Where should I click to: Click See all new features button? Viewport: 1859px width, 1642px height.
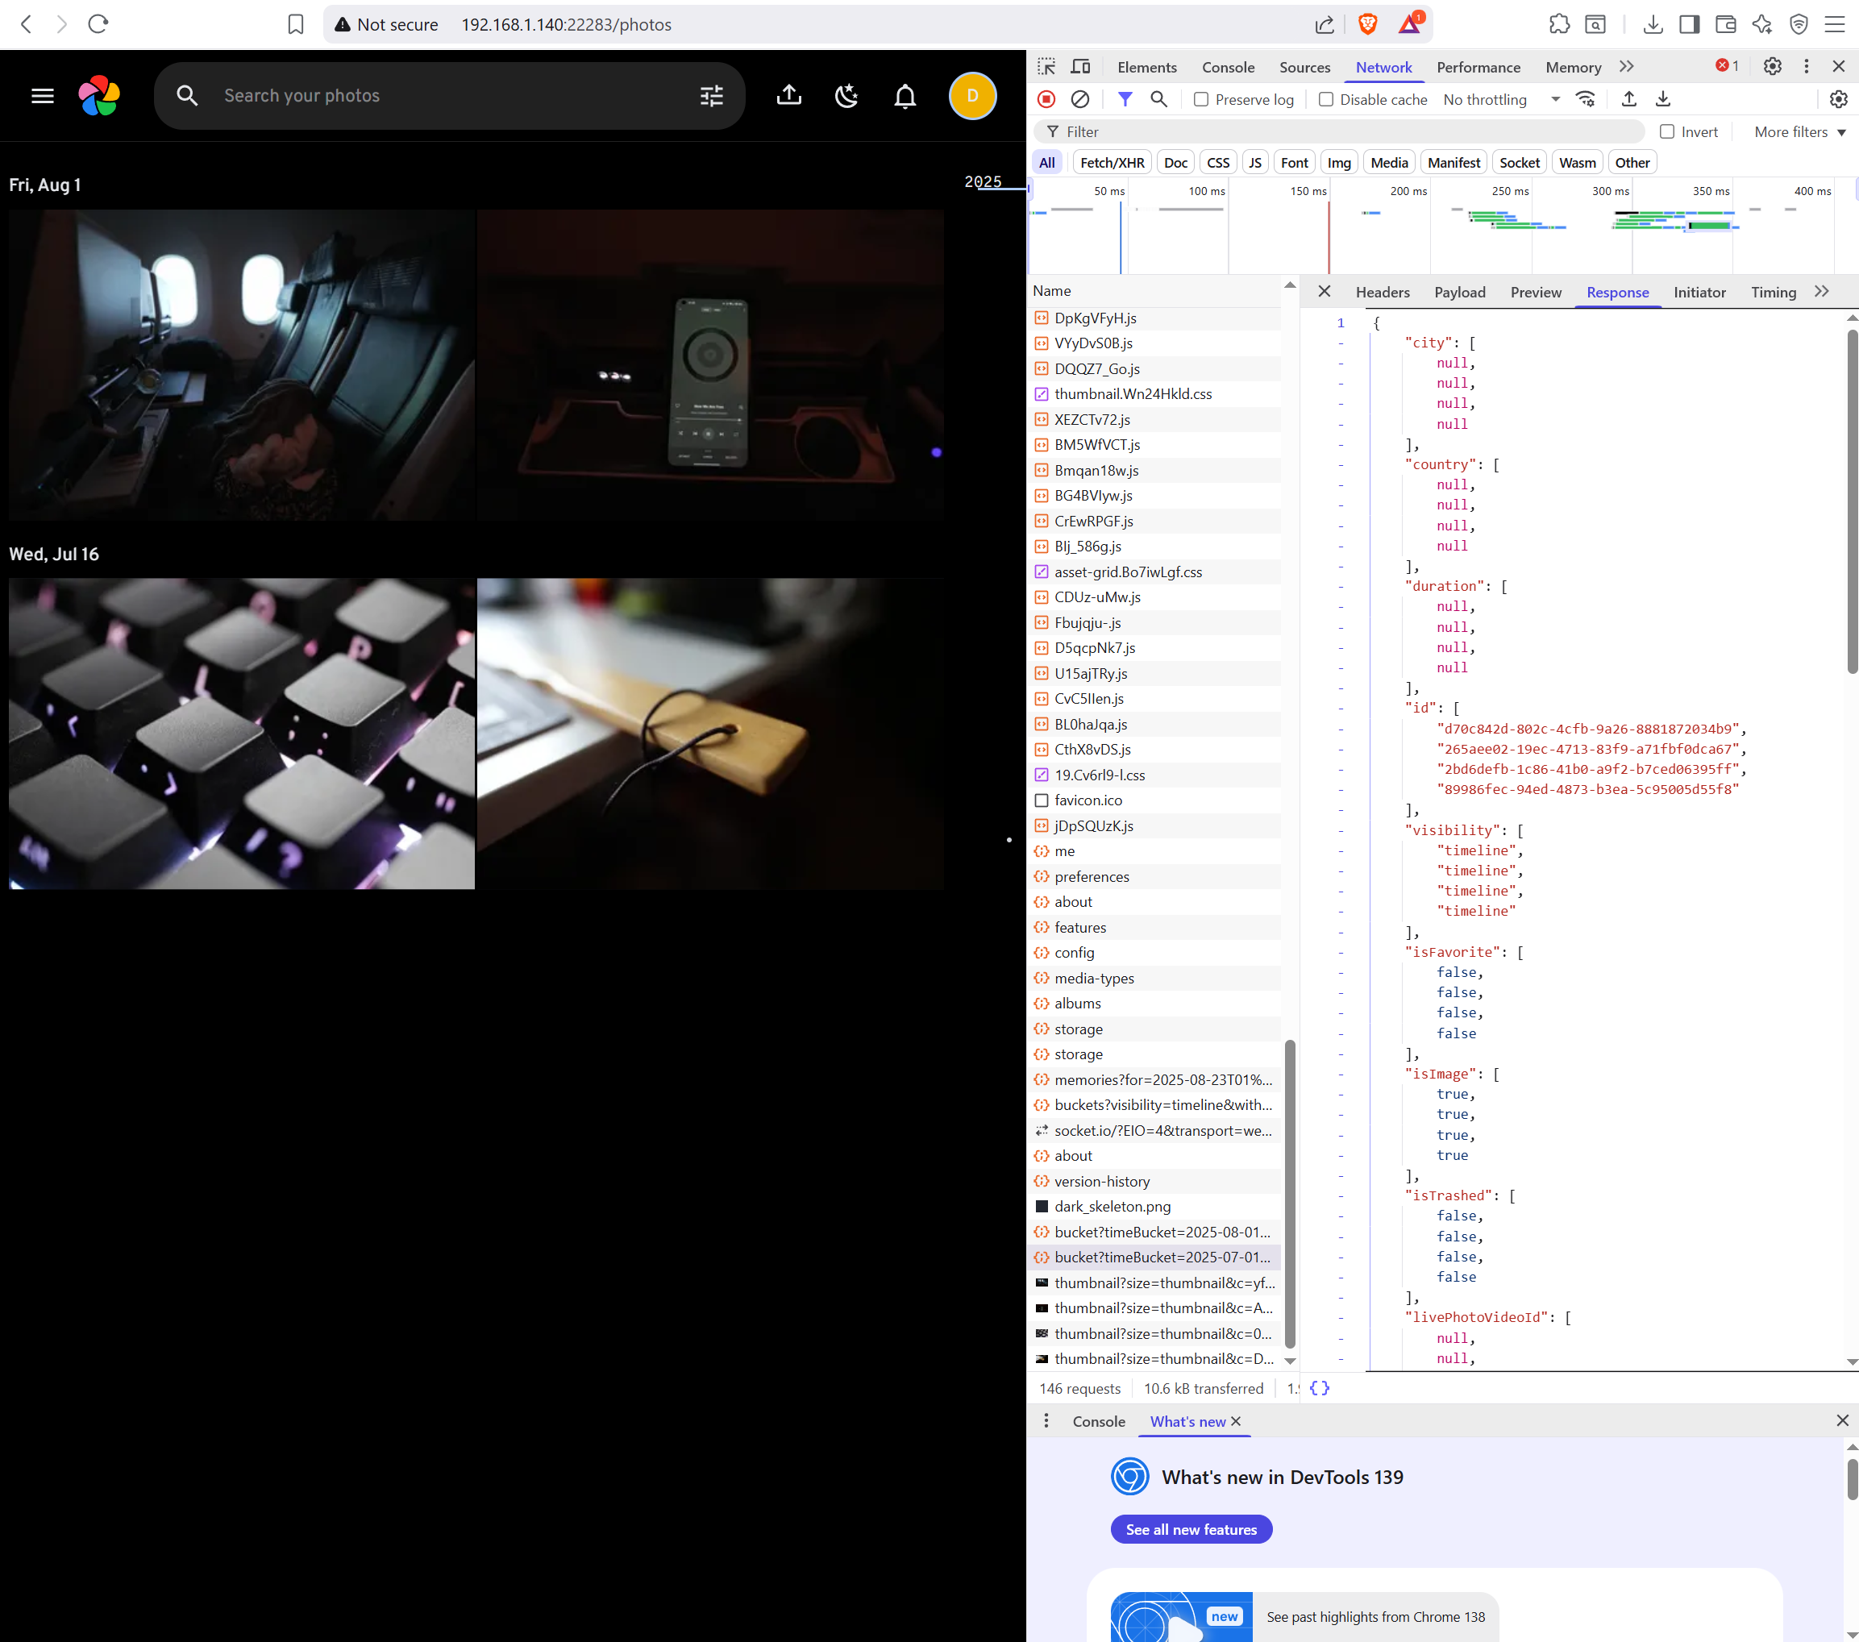coord(1191,1529)
